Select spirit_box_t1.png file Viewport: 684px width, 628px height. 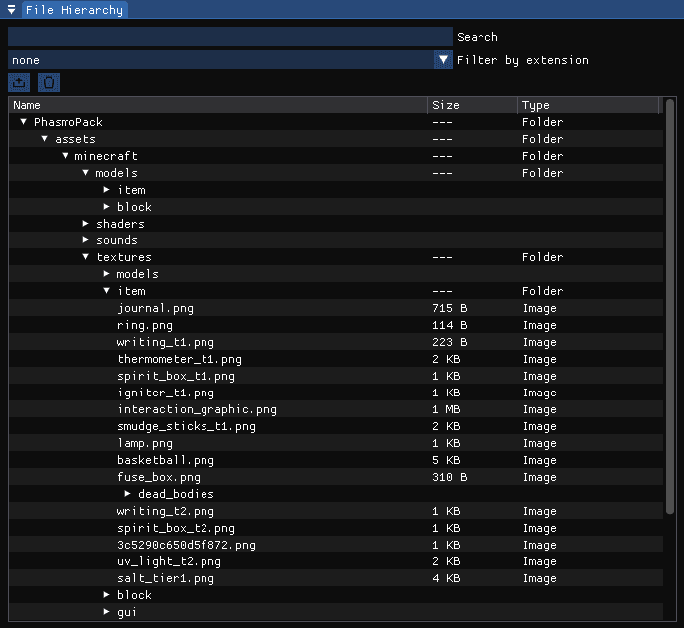[x=177, y=376]
